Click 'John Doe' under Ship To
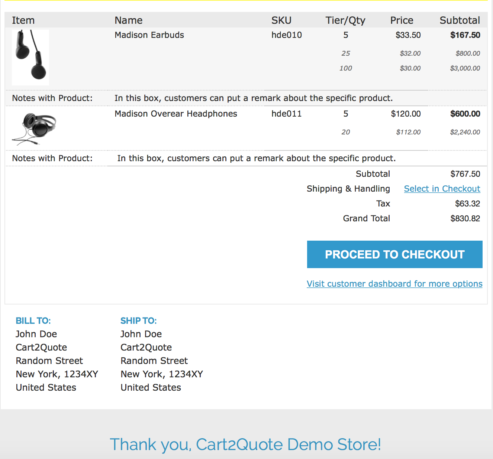 pyautogui.click(x=141, y=334)
